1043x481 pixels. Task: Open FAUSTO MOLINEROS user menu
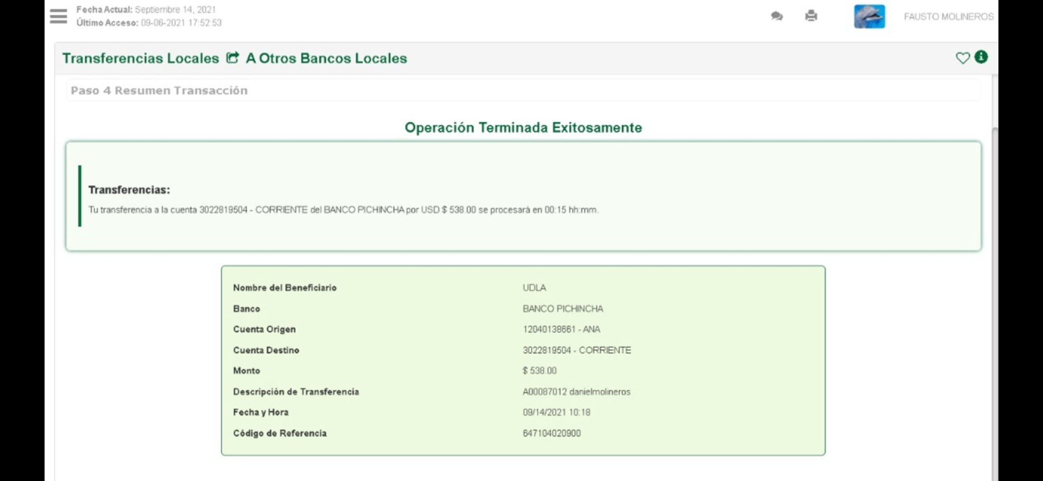[949, 16]
